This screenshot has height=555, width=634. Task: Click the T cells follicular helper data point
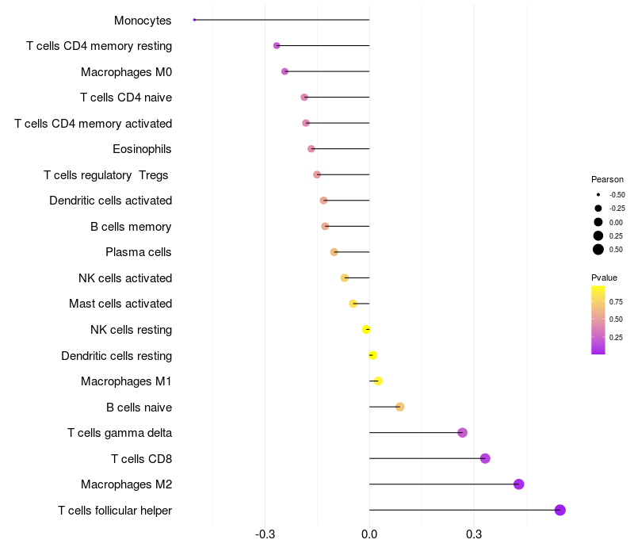[560, 510]
